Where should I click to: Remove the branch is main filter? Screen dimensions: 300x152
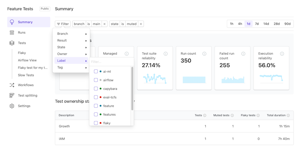pos(105,24)
